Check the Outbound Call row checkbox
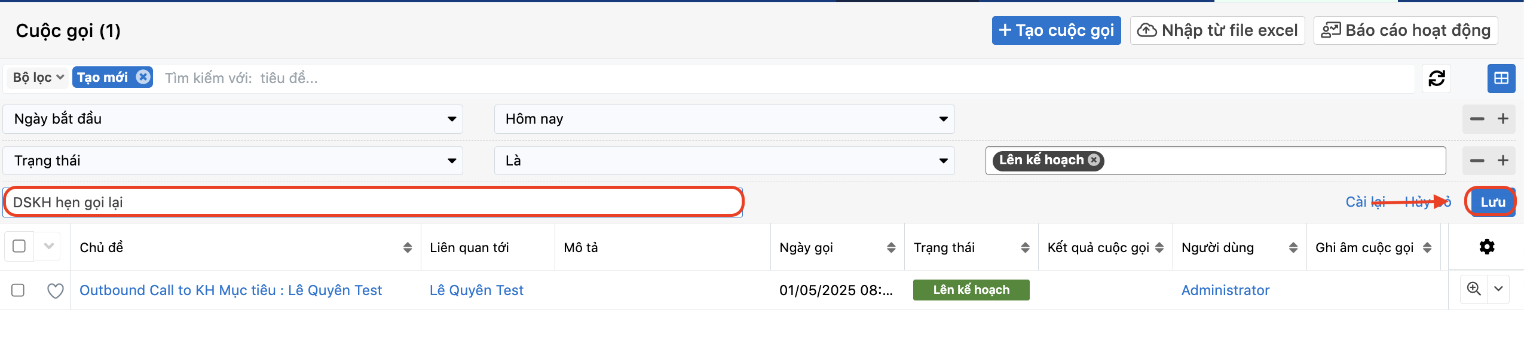The height and width of the screenshot is (362, 1524). tap(18, 290)
